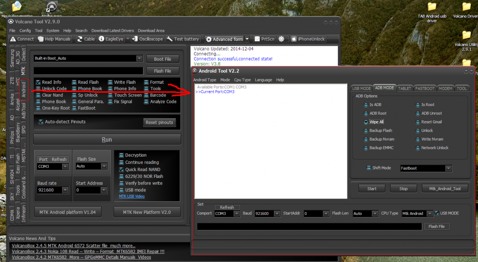The image size is (478, 262).
Task: Switch to the FASTBOOT tab
Action: point(425,88)
